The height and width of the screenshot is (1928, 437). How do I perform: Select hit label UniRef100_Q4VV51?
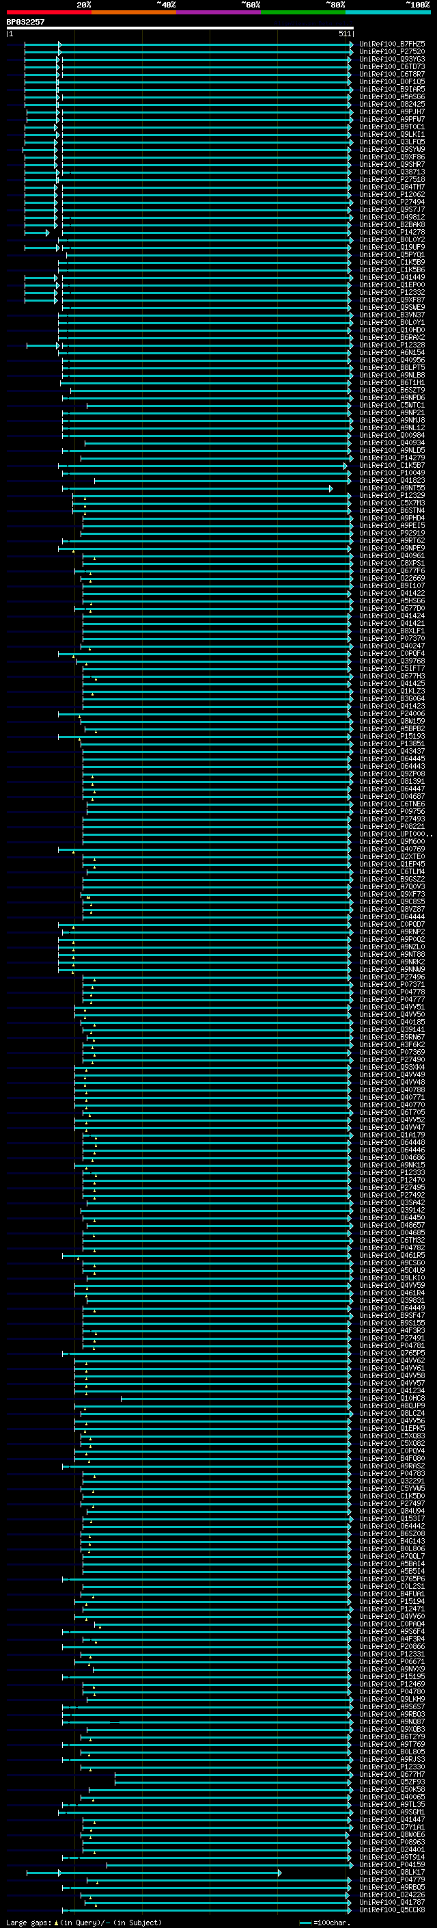coord(392,1007)
